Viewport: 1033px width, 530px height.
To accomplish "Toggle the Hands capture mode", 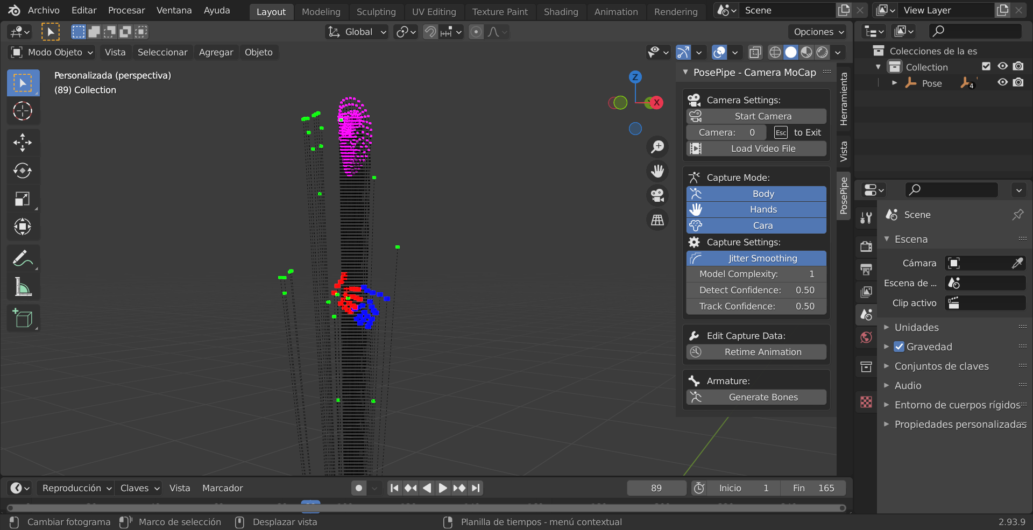I will tap(756, 209).
